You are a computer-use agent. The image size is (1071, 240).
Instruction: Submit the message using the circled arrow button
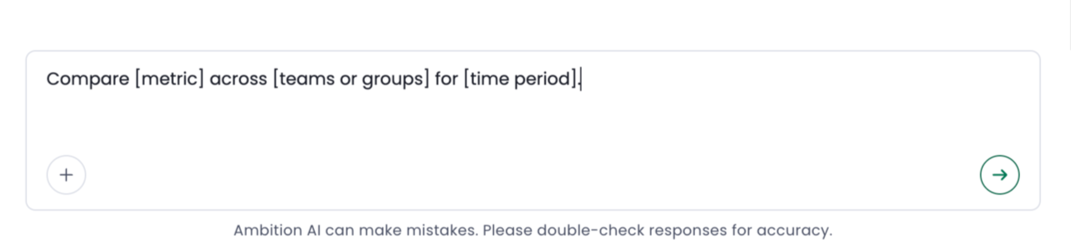tap(999, 175)
